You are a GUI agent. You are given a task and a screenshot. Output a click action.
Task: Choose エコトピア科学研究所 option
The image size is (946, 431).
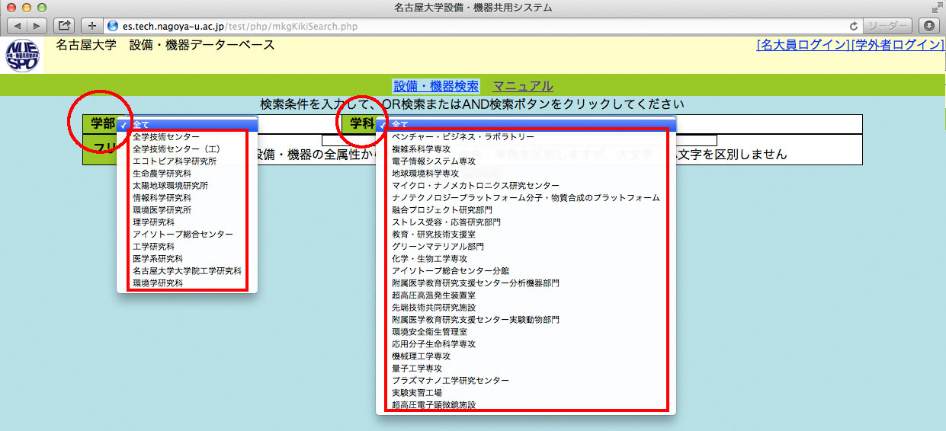click(174, 161)
